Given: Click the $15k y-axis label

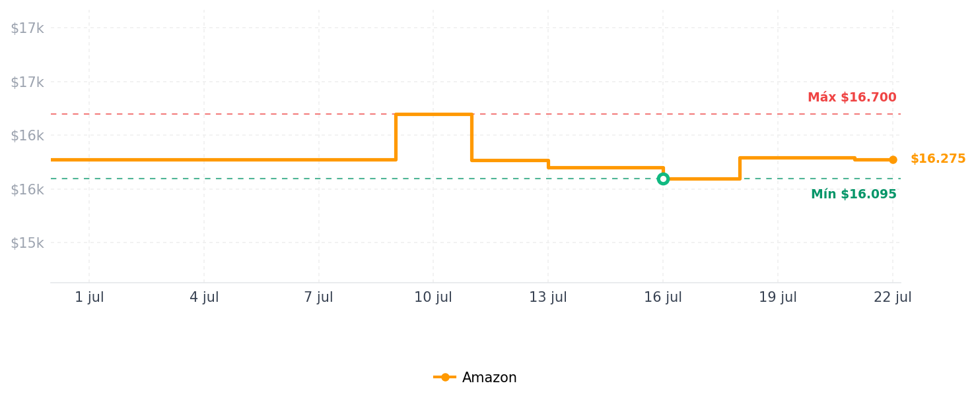Looking at the screenshot, I should pyautogui.click(x=27, y=243).
